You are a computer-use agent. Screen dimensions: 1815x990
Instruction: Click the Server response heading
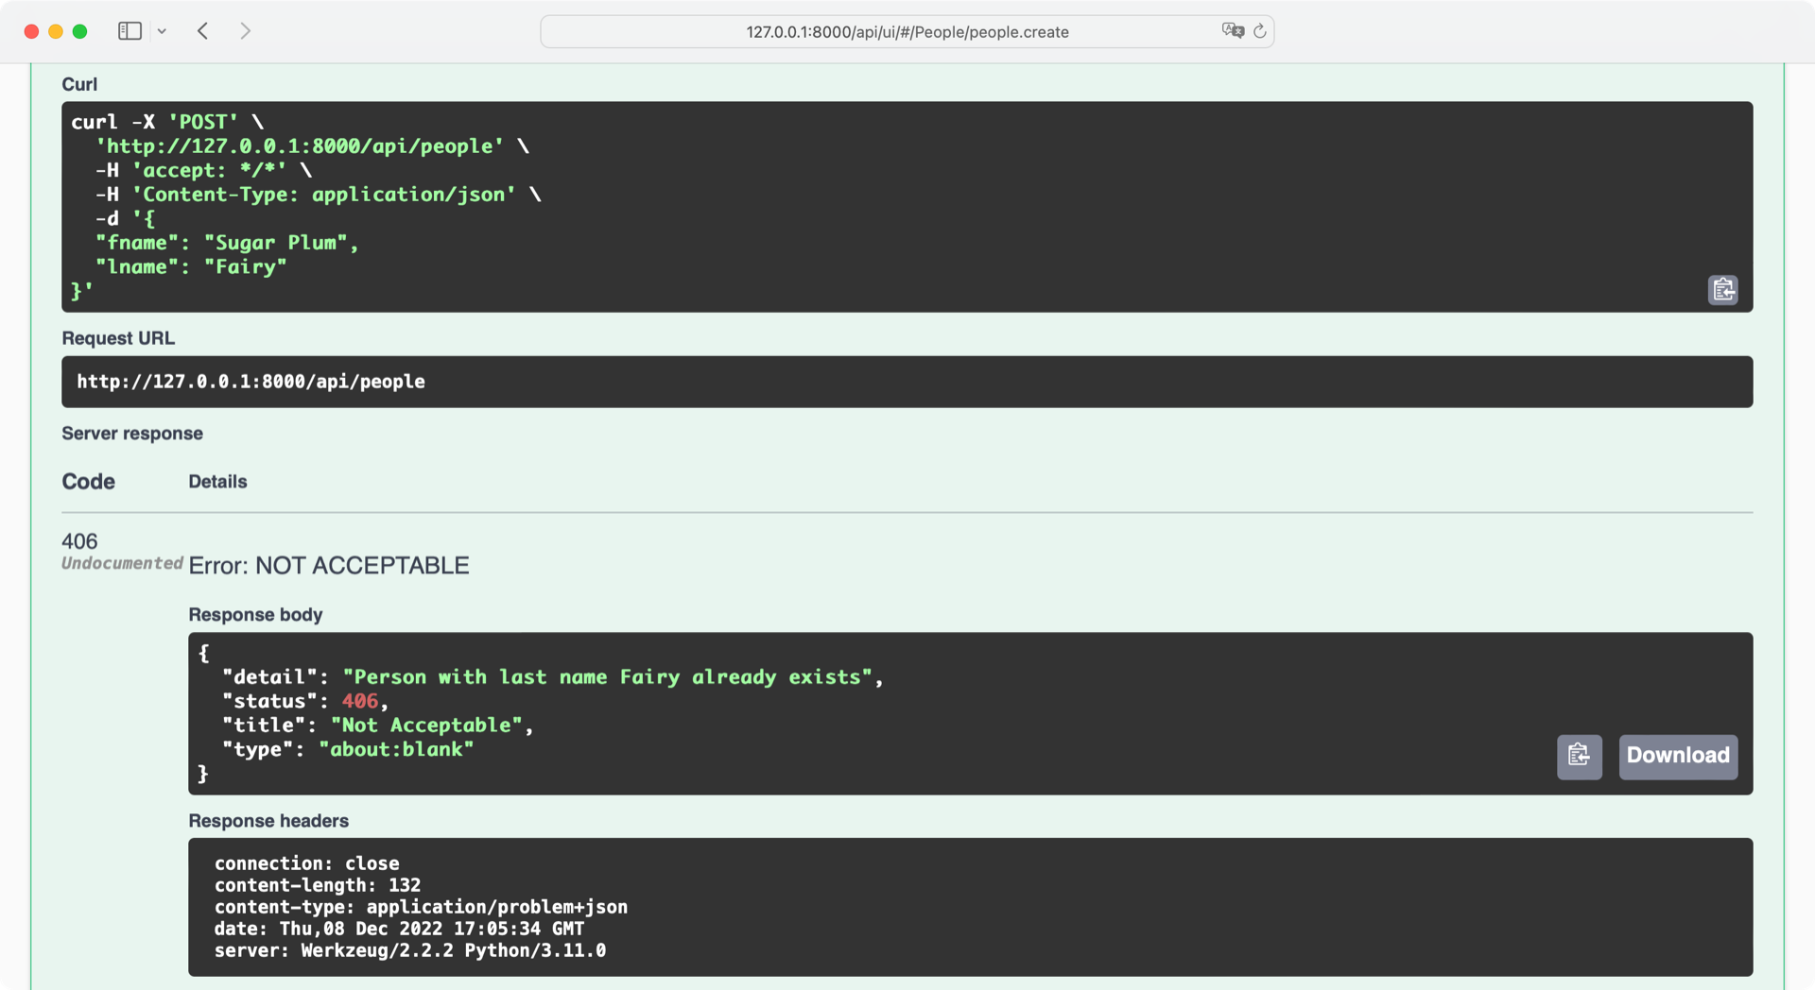click(x=132, y=433)
